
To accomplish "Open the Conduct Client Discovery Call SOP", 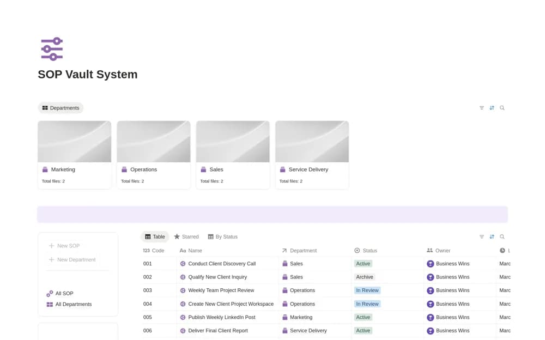I will (222, 264).
